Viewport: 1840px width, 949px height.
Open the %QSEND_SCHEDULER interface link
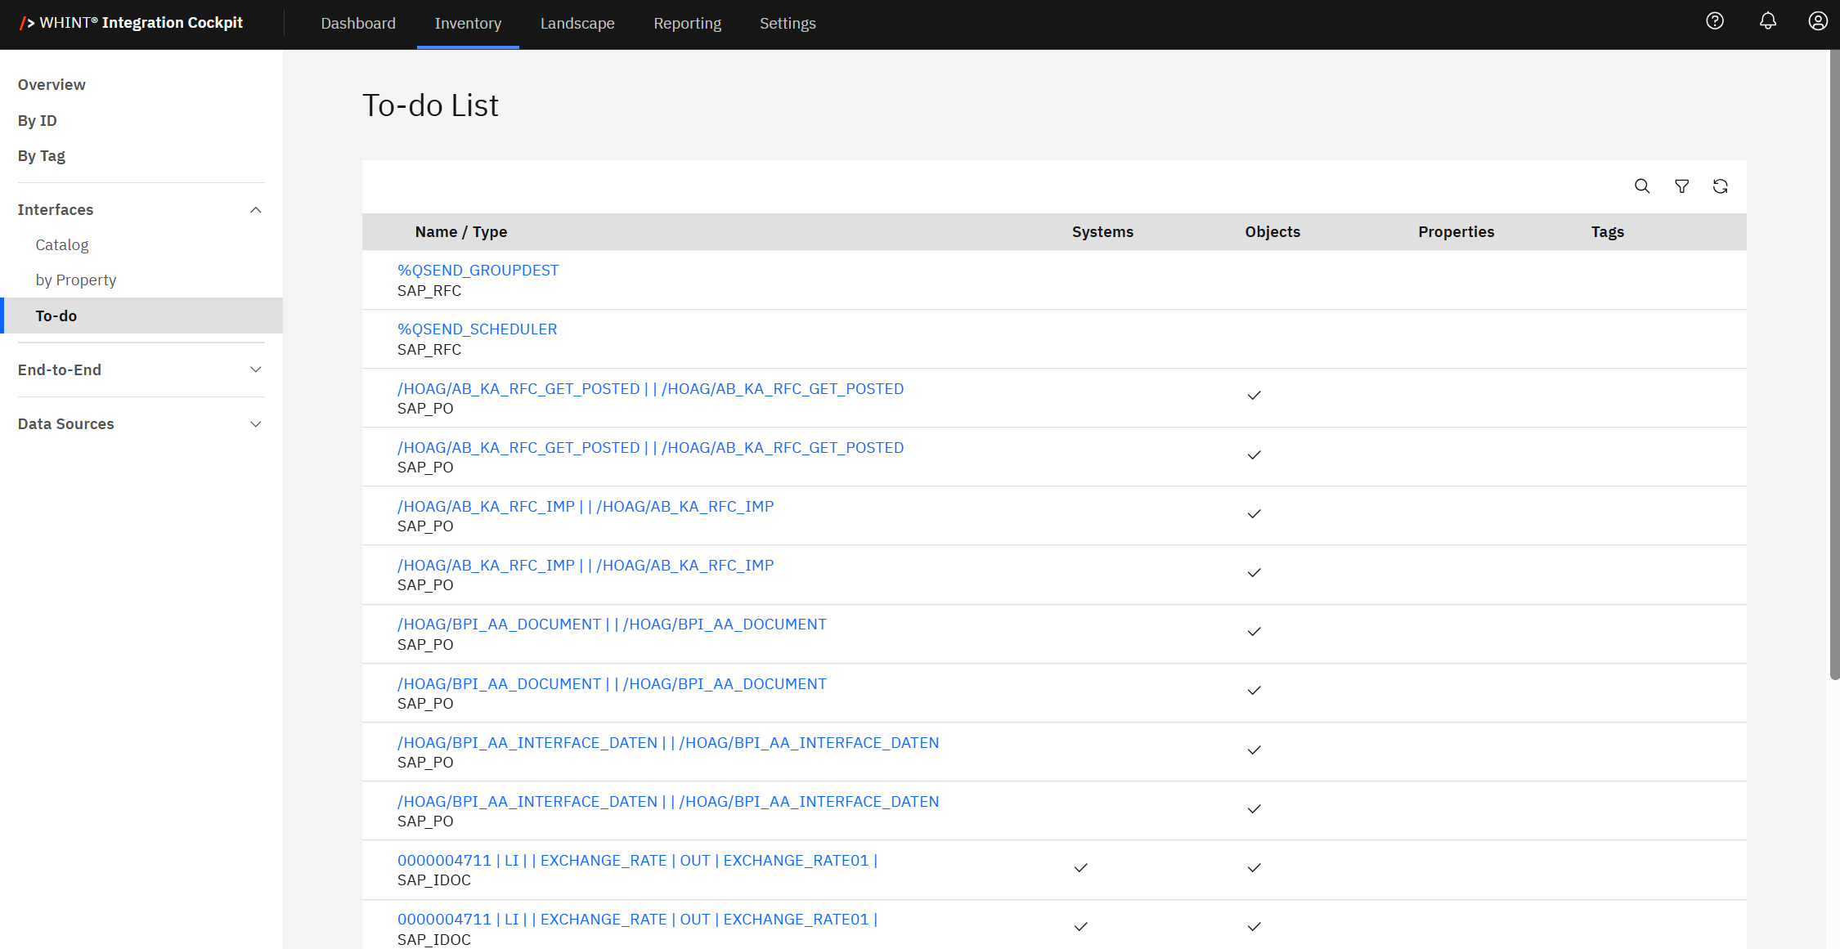point(477,329)
